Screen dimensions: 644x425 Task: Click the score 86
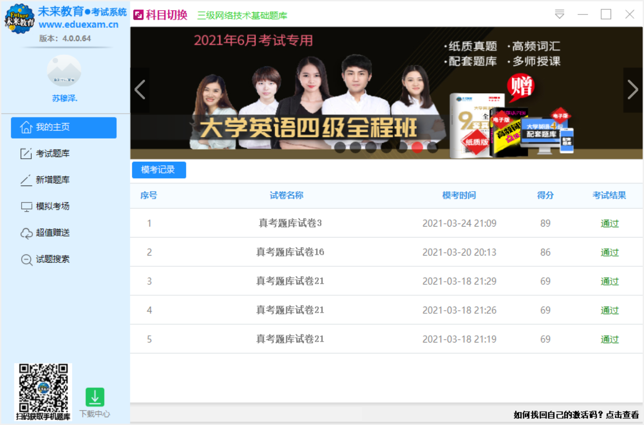pyautogui.click(x=546, y=252)
